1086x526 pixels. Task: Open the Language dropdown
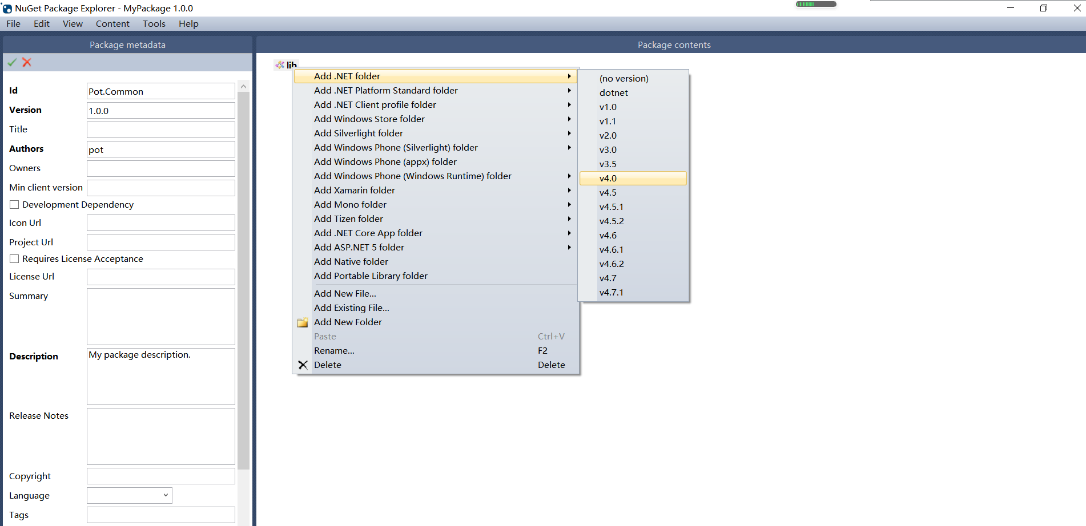point(130,495)
